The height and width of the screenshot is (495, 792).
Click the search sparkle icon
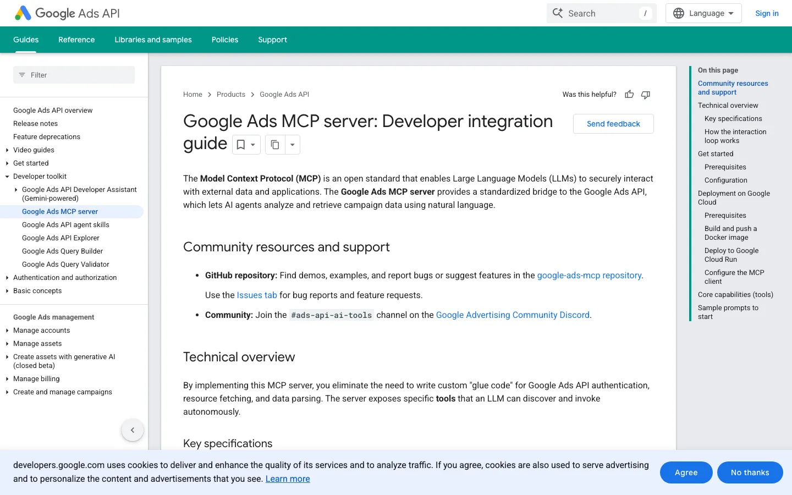tap(558, 13)
